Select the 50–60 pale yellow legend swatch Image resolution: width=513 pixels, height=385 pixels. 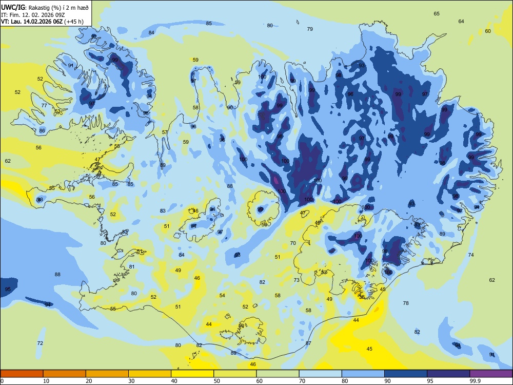[x=235, y=374]
